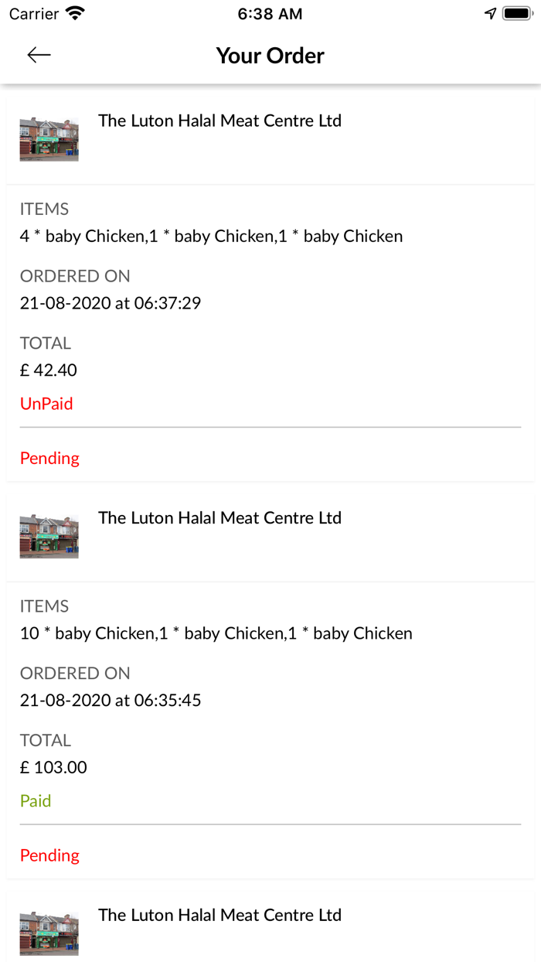The image size is (541, 962).
Task: Tap the green Paid status label
Action: 36,801
